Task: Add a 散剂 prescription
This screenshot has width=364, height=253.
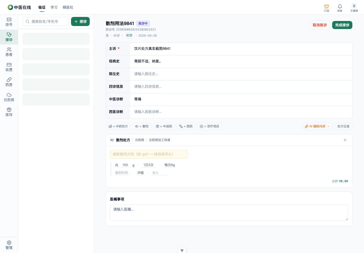Action: point(142,126)
